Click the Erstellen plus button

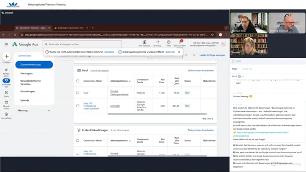point(7,56)
